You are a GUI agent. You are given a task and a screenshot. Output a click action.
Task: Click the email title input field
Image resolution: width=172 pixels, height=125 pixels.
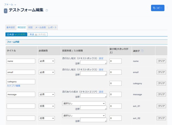[x=21, y=72]
